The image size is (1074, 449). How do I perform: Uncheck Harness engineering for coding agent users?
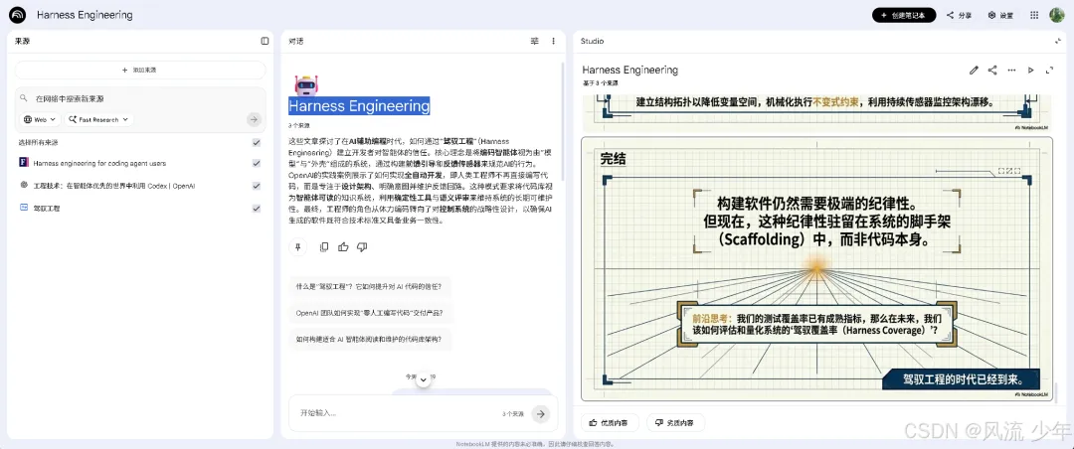click(257, 163)
